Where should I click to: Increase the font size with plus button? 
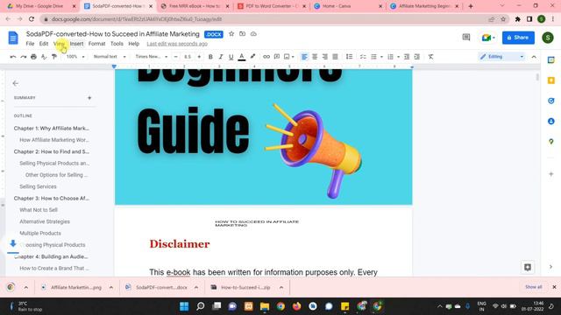(199, 57)
